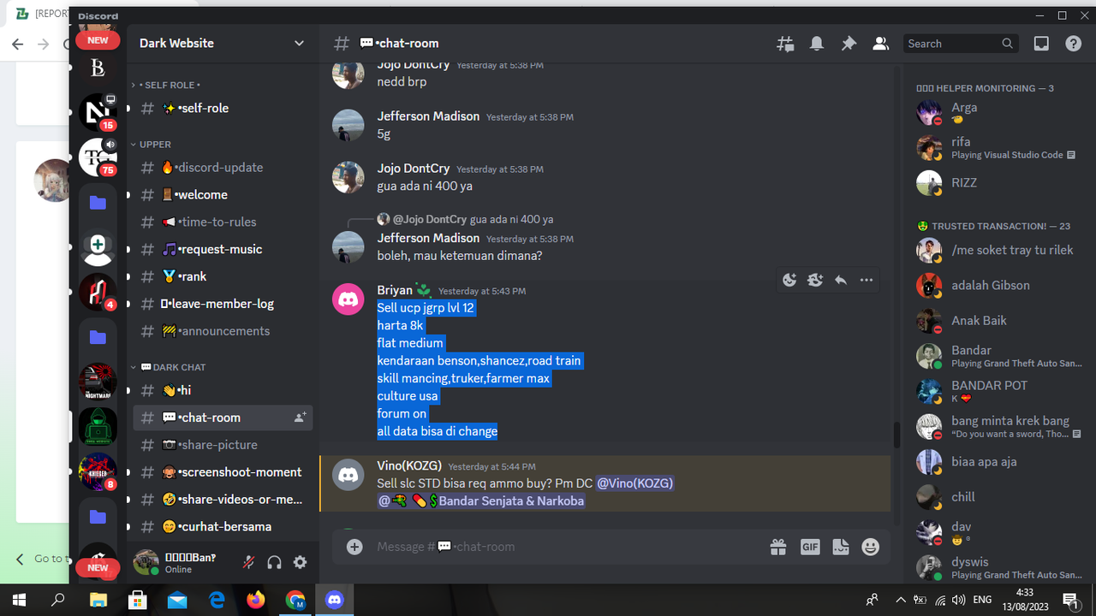Image resolution: width=1096 pixels, height=616 pixels.
Task: Reply to Briyan's message
Action: pos(841,280)
